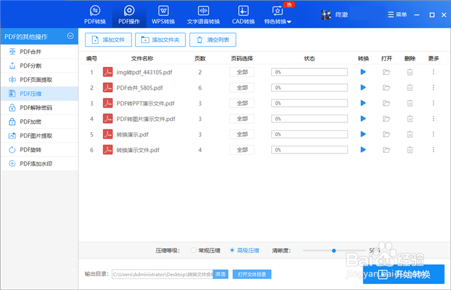Image resolution: width=451 pixels, height=290 pixels.
Task: Click the 清空列表 button
Action: click(213, 40)
